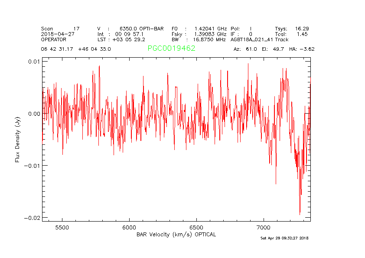Click the AGBT18A_021_41 project ID text
The image size is (365, 258).
252,39
